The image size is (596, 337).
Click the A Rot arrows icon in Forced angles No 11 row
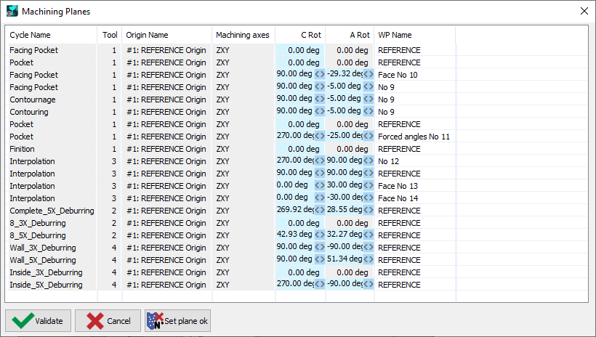pos(369,137)
